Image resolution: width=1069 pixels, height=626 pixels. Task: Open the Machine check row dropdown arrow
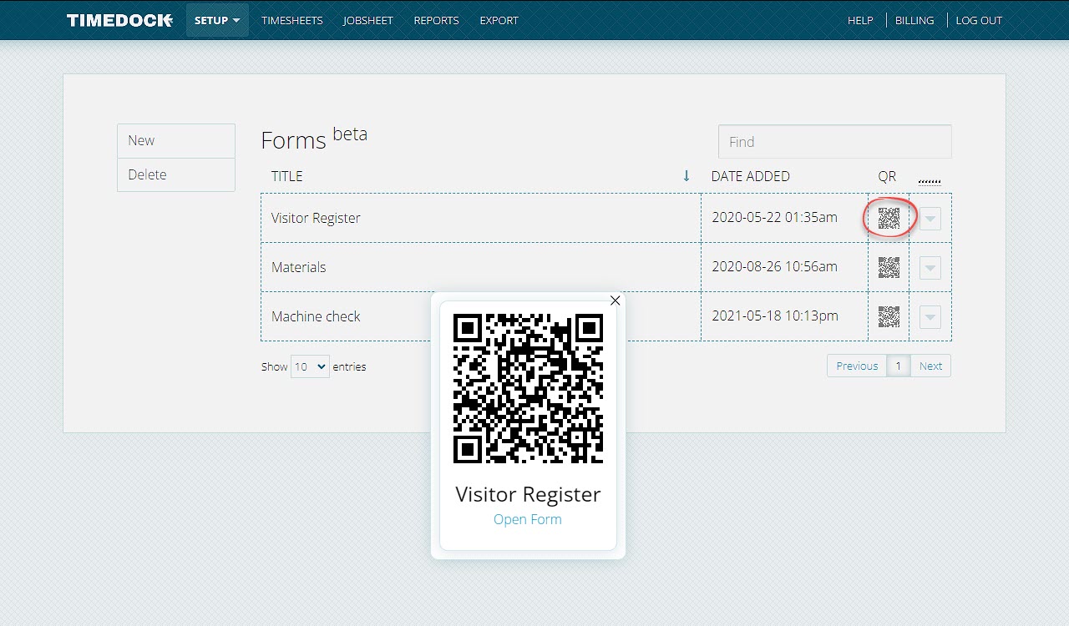tap(930, 317)
